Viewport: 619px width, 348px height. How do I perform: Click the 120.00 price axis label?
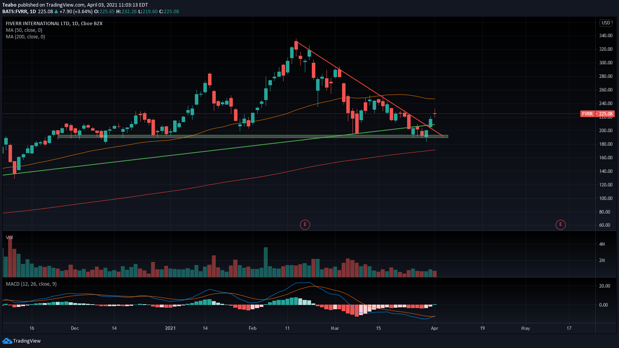tap(606, 185)
